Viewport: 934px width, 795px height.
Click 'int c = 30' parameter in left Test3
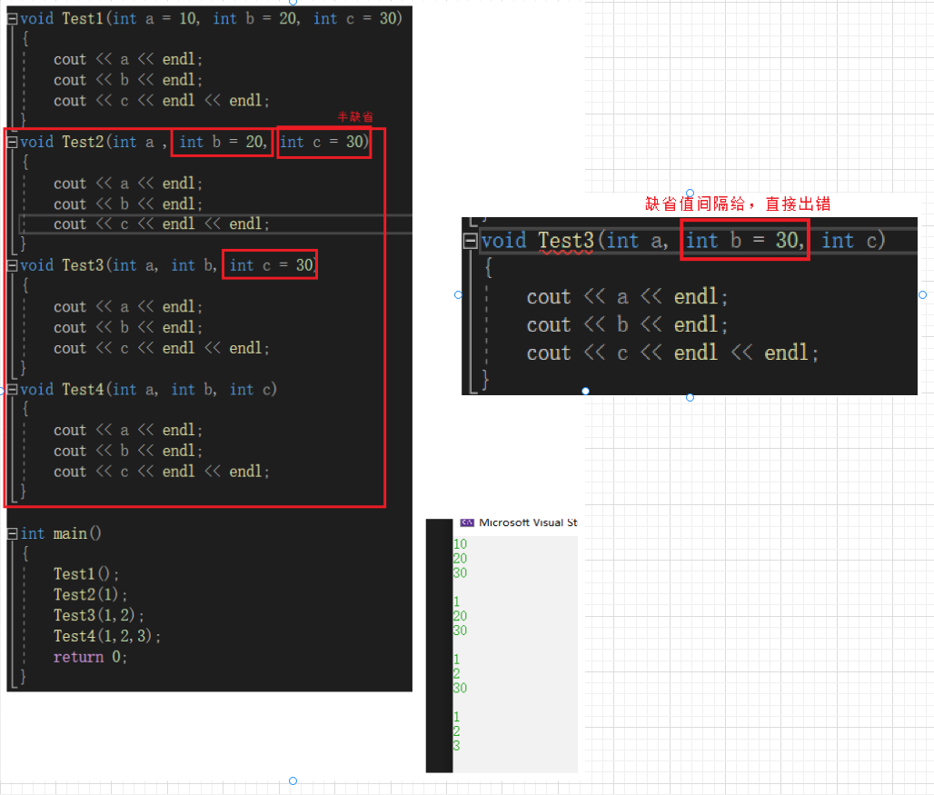pos(271,265)
